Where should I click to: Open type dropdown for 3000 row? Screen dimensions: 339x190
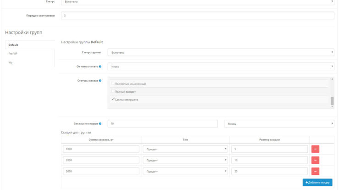click(185, 171)
